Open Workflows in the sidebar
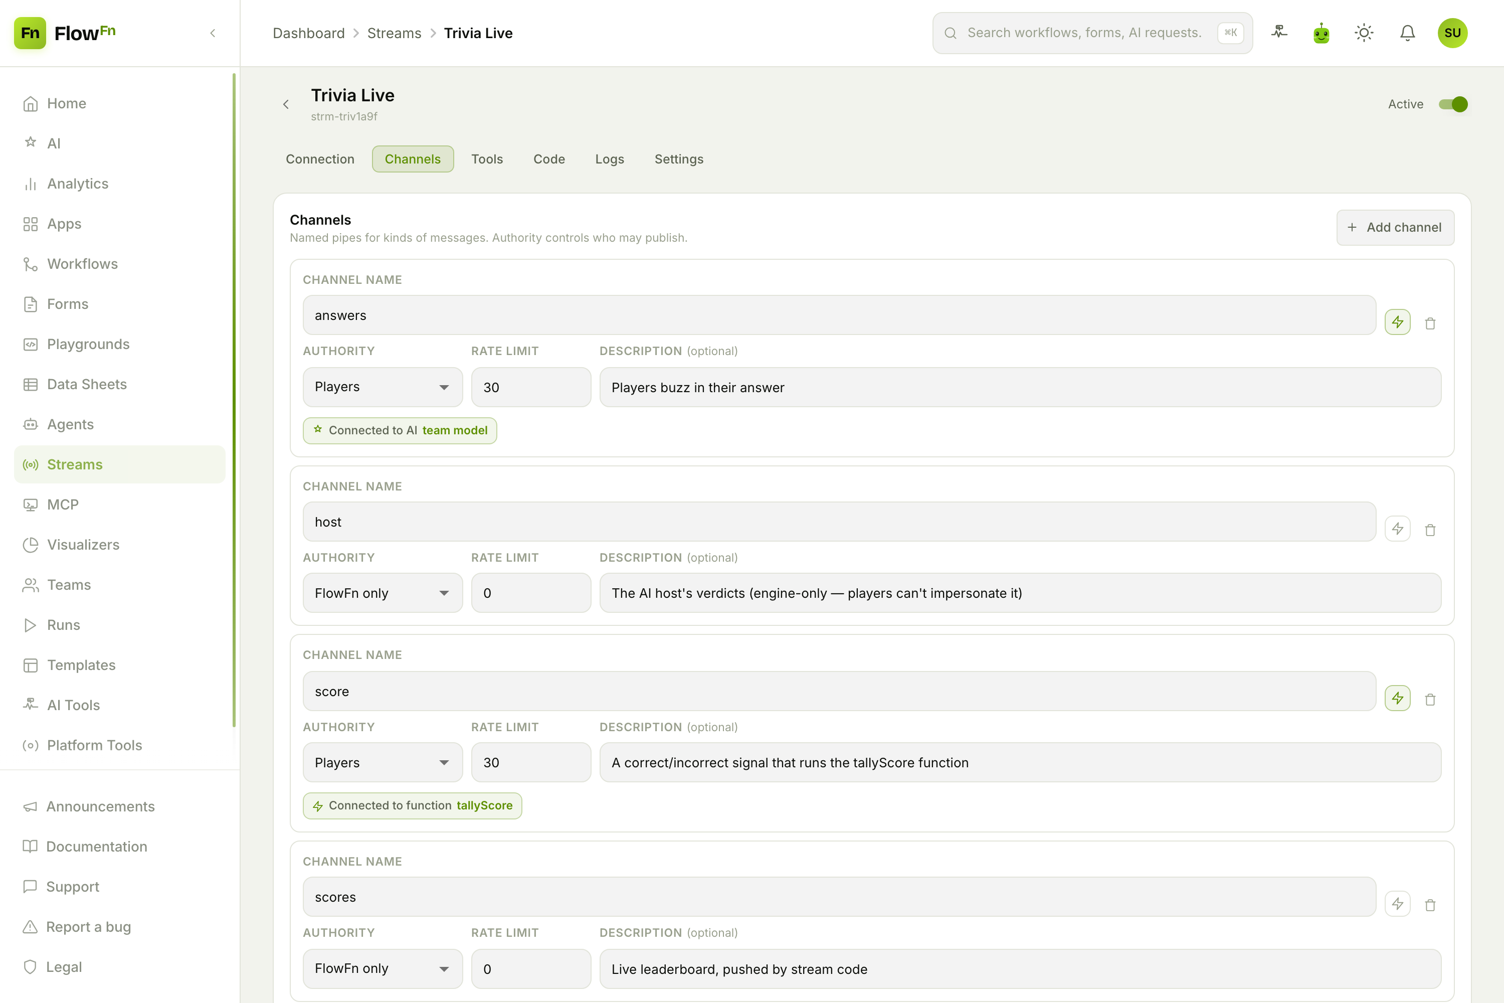1504x1003 pixels. click(120, 264)
